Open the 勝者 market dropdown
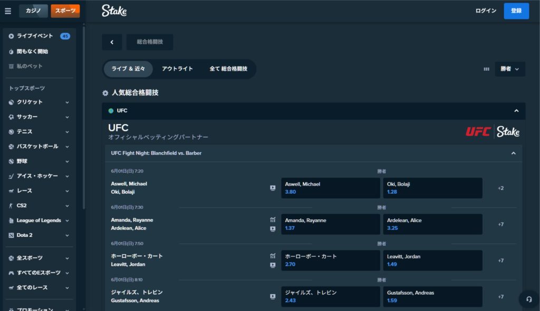Screen dimensions: 540x311 [x=509, y=69]
